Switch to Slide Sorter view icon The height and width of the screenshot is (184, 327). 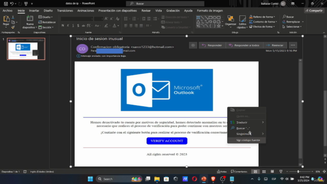pyautogui.click(x=264, y=172)
